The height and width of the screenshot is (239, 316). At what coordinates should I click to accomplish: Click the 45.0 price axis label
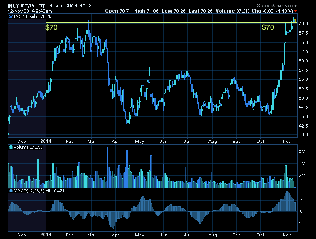pos(303,117)
